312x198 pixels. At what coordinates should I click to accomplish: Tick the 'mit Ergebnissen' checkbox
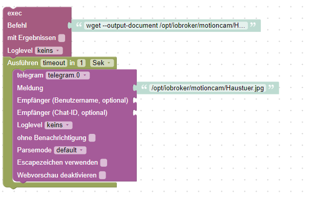(x=61, y=38)
